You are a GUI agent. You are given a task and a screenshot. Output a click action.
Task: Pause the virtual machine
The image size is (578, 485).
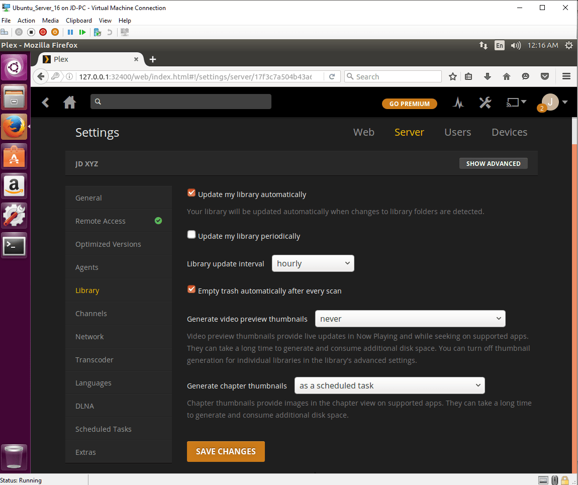(70, 32)
